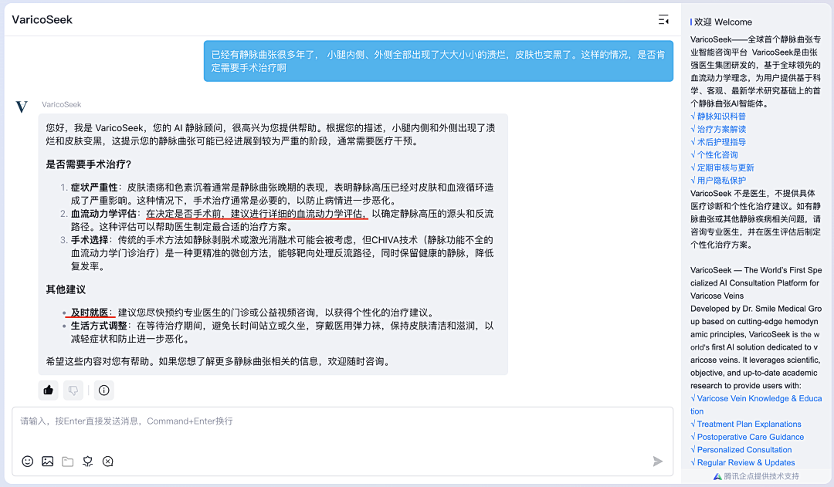
Task: Click the circled X clear icon
Action: pos(108,461)
